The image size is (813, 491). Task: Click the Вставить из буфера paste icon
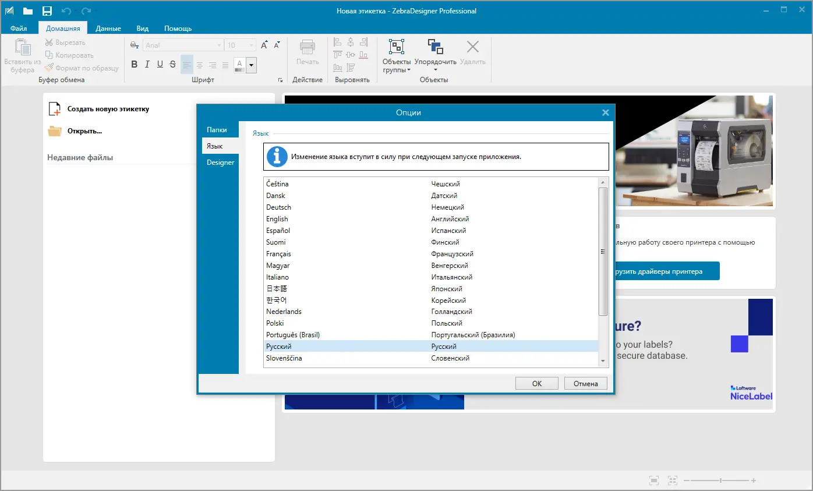(22, 48)
